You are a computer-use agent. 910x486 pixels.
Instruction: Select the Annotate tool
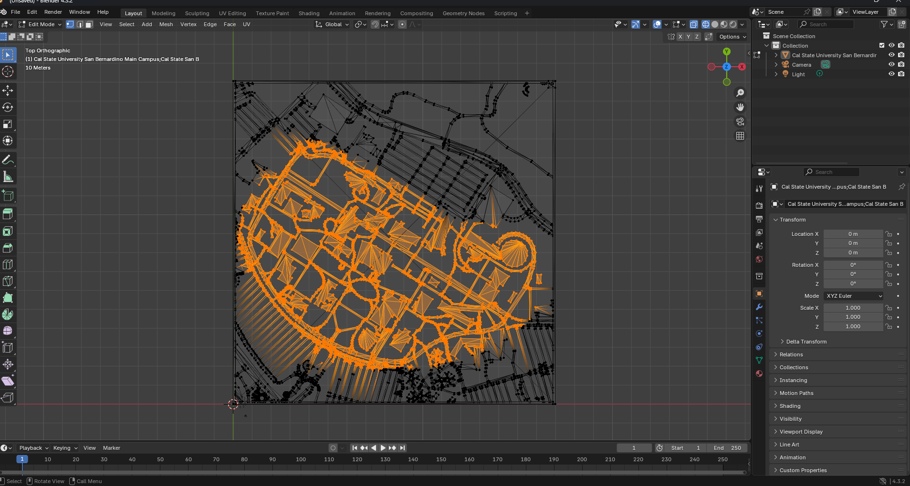8,160
